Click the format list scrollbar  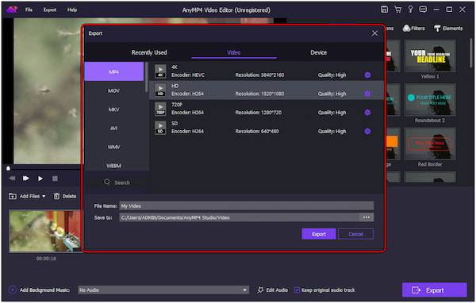coord(147,77)
